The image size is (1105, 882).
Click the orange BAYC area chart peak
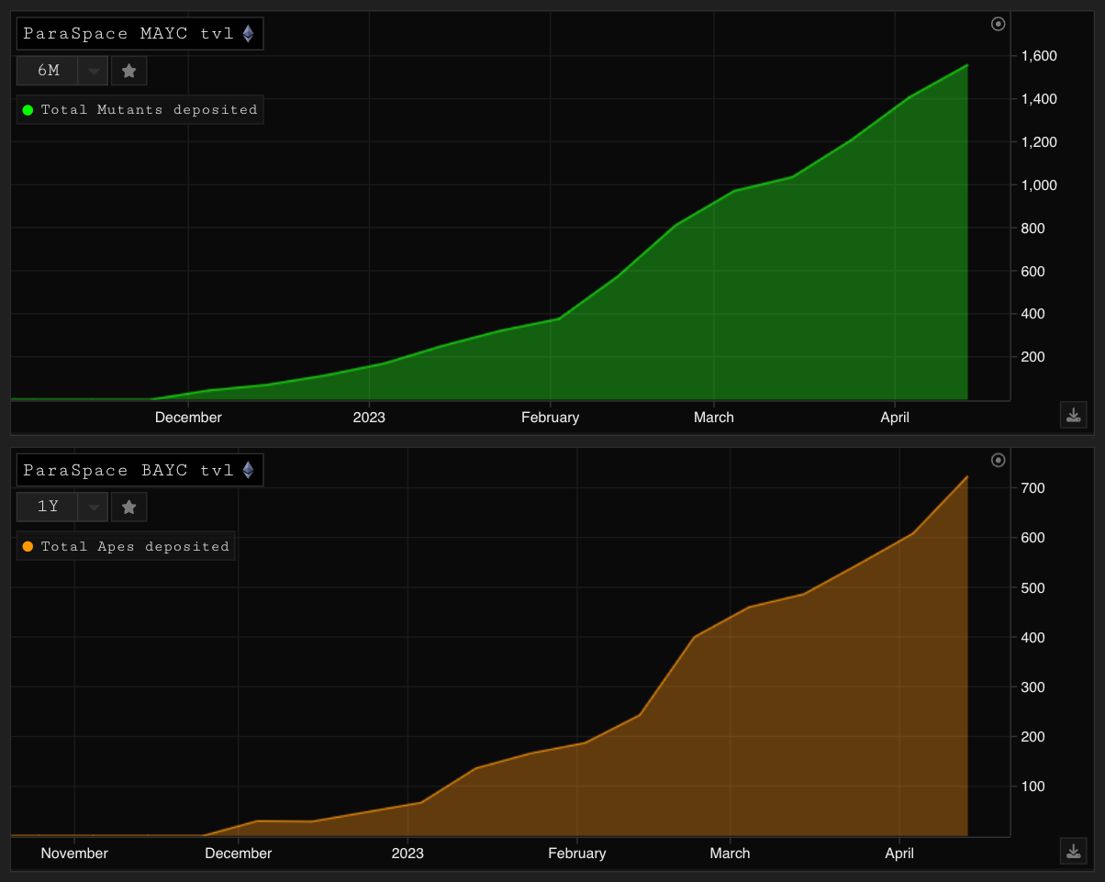(966, 476)
